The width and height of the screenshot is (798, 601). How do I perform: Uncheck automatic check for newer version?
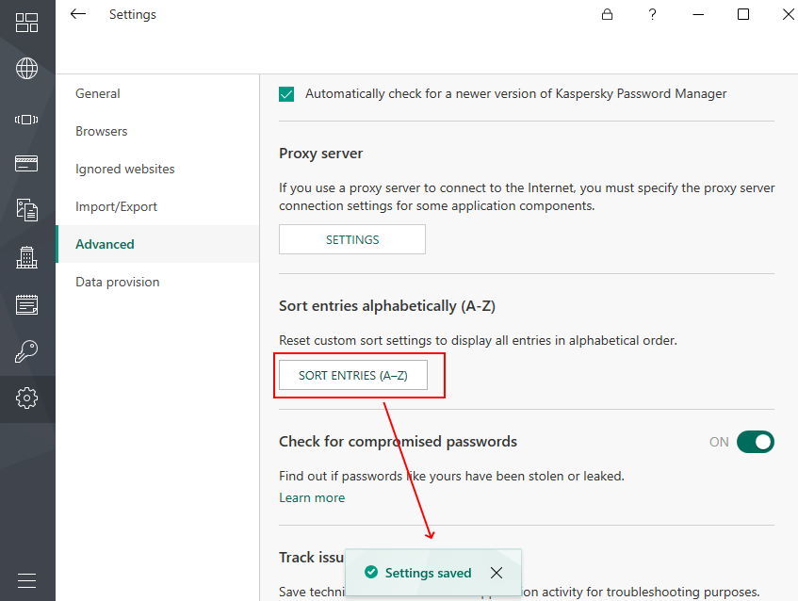pos(287,93)
